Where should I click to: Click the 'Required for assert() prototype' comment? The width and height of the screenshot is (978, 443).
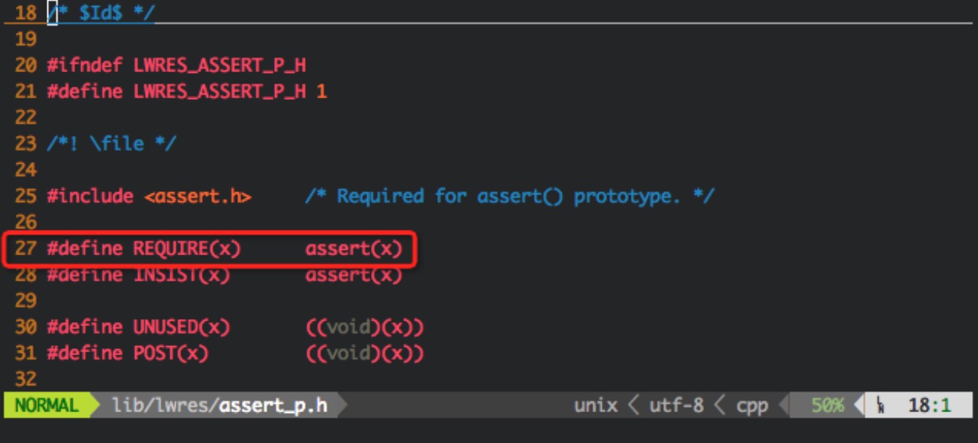509,196
